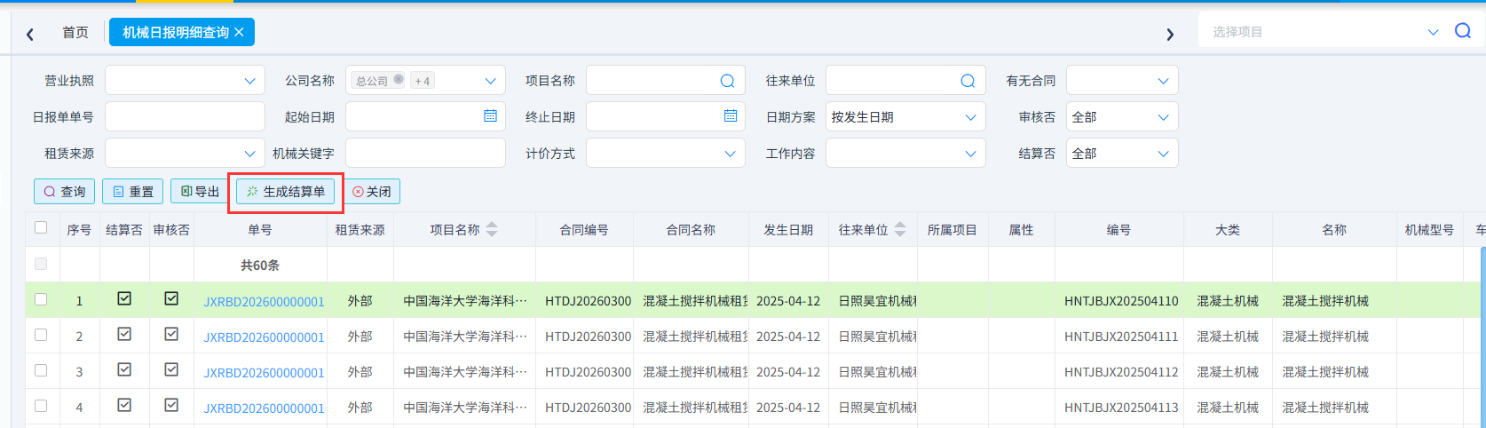The height and width of the screenshot is (428, 1486).
Task: Open the 起始日期 calendar picker
Action: 490,116
